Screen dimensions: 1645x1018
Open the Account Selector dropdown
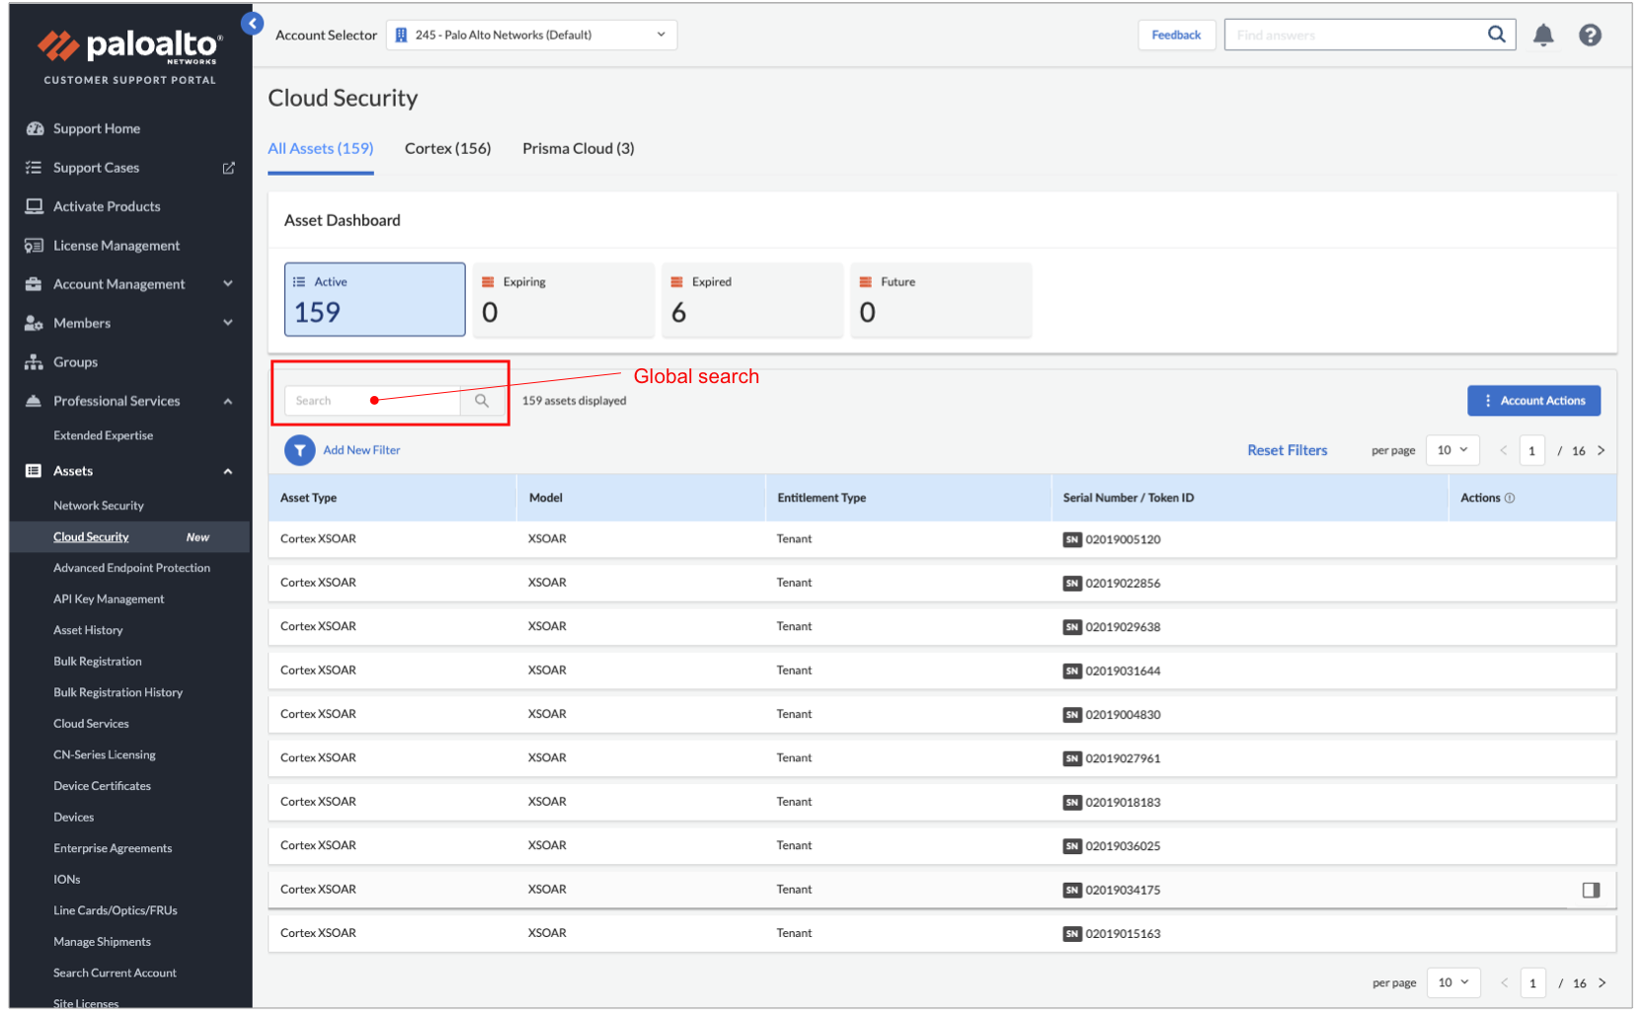pyautogui.click(x=531, y=35)
